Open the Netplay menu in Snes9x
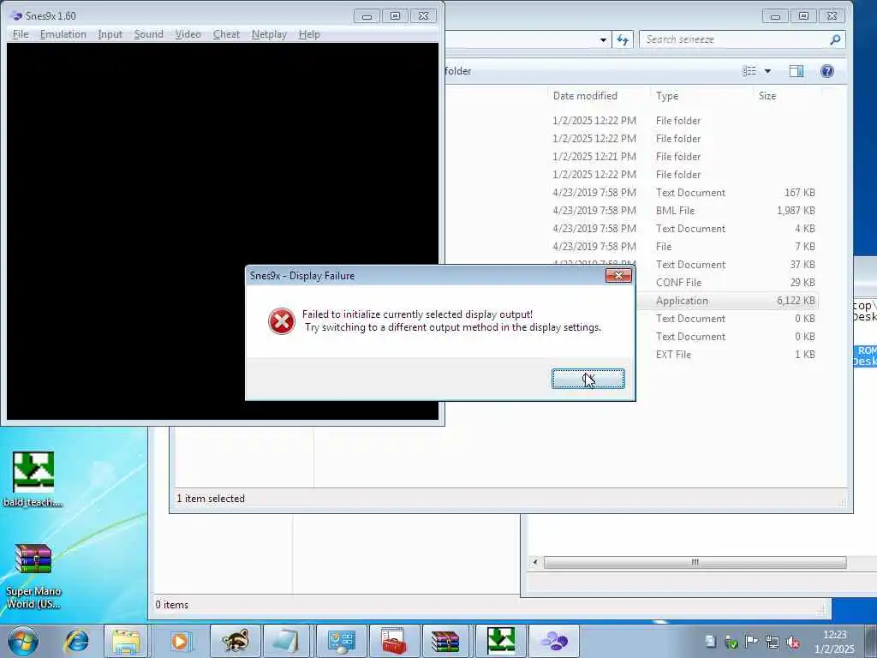The height and width of the screenshot is (658, 877). click(x=269, y=34)
